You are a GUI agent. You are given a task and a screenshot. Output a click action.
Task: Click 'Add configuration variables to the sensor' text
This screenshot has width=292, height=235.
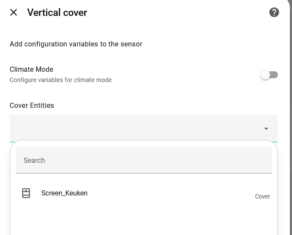[76, 44]
